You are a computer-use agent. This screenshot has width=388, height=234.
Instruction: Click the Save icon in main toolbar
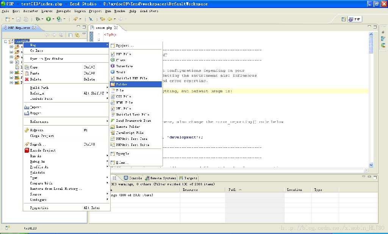tap(18, 19)
